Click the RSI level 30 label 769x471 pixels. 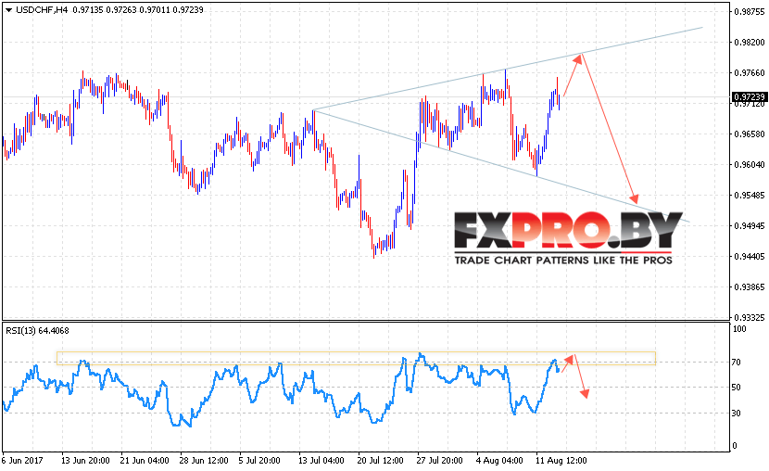[737, 414]
